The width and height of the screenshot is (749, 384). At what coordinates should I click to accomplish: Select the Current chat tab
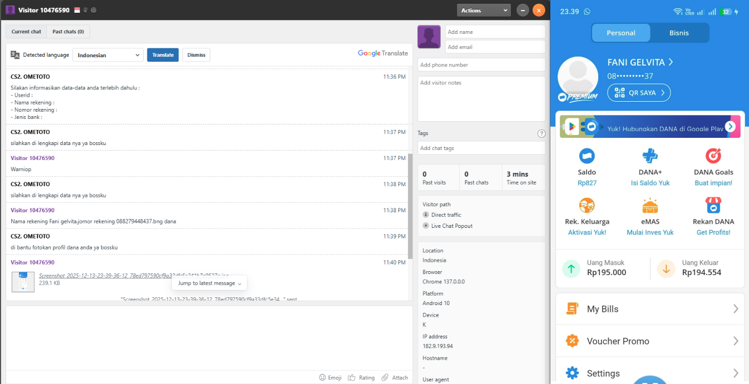click(x=26, y=32)
